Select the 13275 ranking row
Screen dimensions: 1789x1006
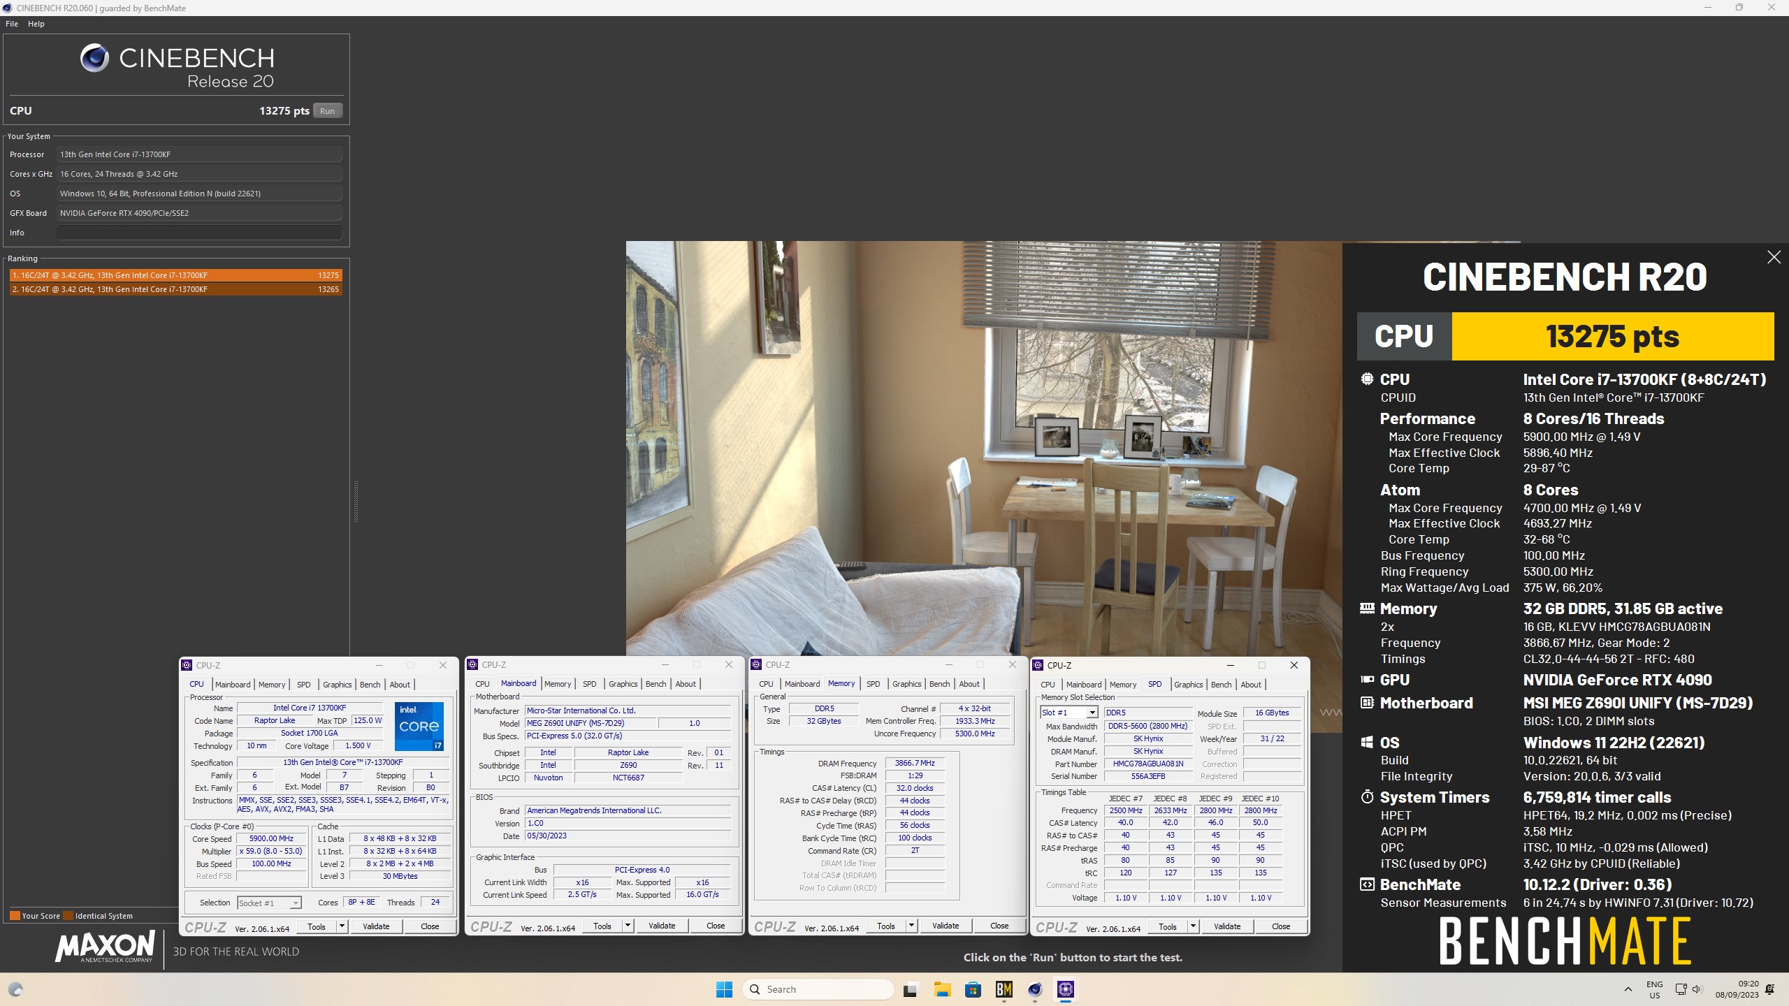click(175, 275)
